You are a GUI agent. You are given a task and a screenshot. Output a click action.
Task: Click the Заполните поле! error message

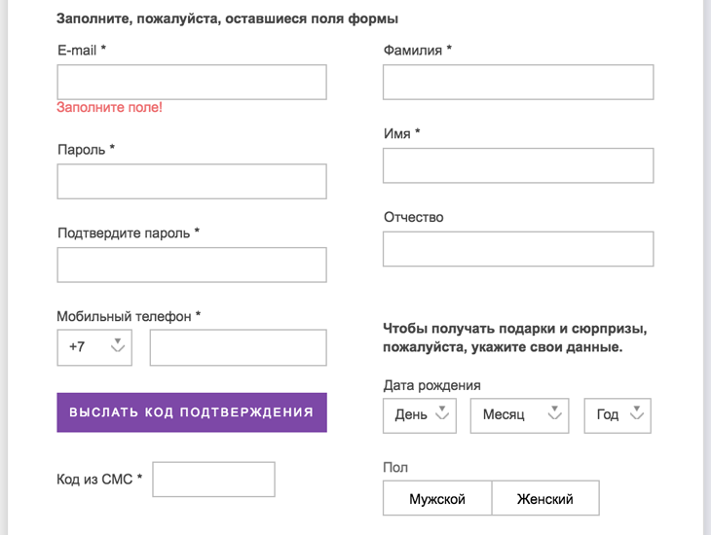click(109, 107)
